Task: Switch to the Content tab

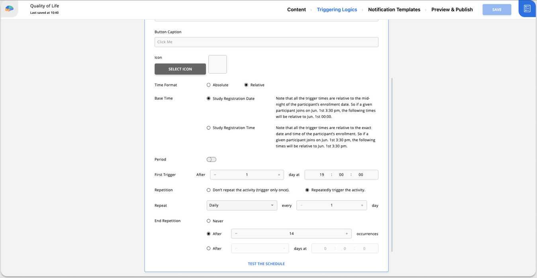Action: click(x=296, y=10)
